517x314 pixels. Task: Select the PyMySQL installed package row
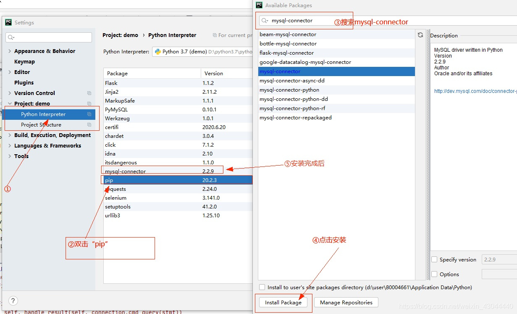(x=178, y=110)
